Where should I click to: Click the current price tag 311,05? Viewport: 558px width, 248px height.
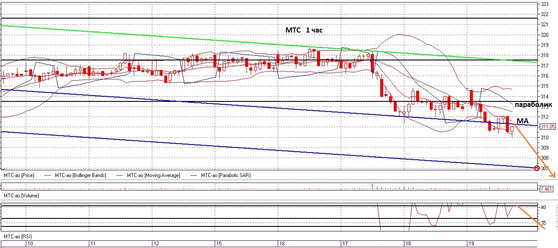coord(547,126)
